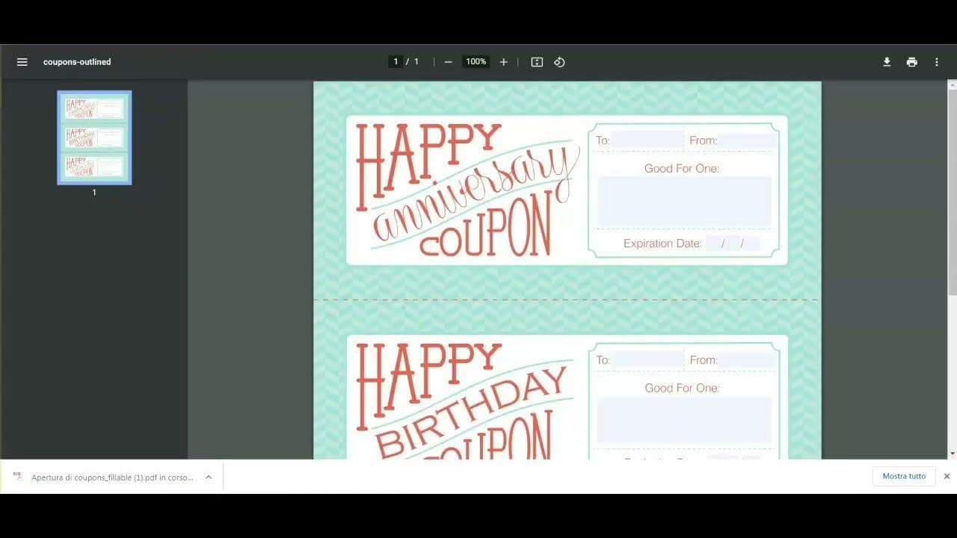Download the PDF file

click(x=887, y=62)
